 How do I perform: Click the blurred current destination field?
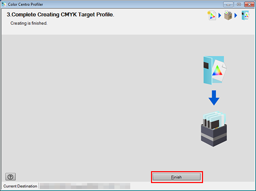pos(85,186)
